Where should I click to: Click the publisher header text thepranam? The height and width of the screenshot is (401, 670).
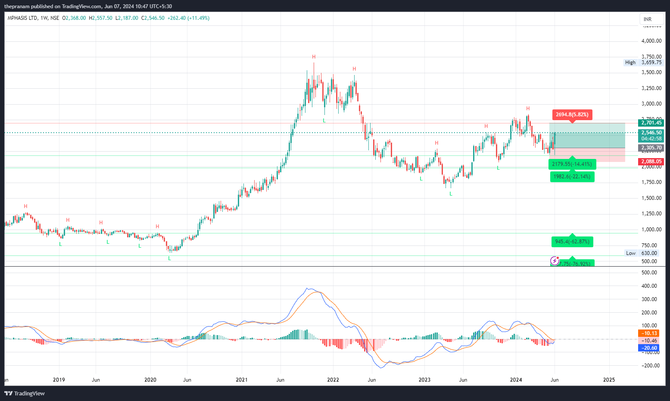[17, 6]
